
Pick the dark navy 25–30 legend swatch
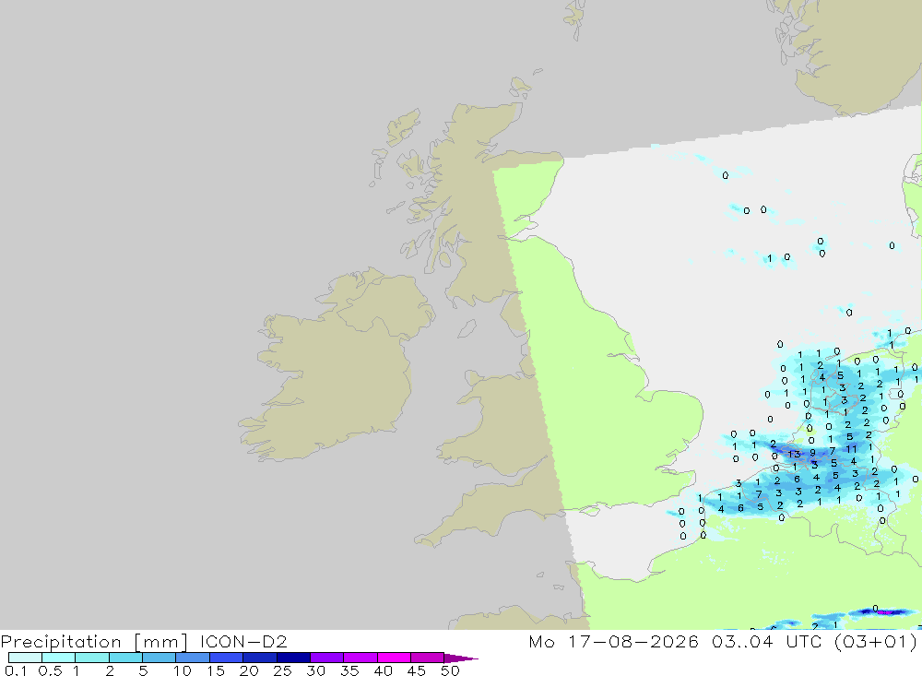293,658
